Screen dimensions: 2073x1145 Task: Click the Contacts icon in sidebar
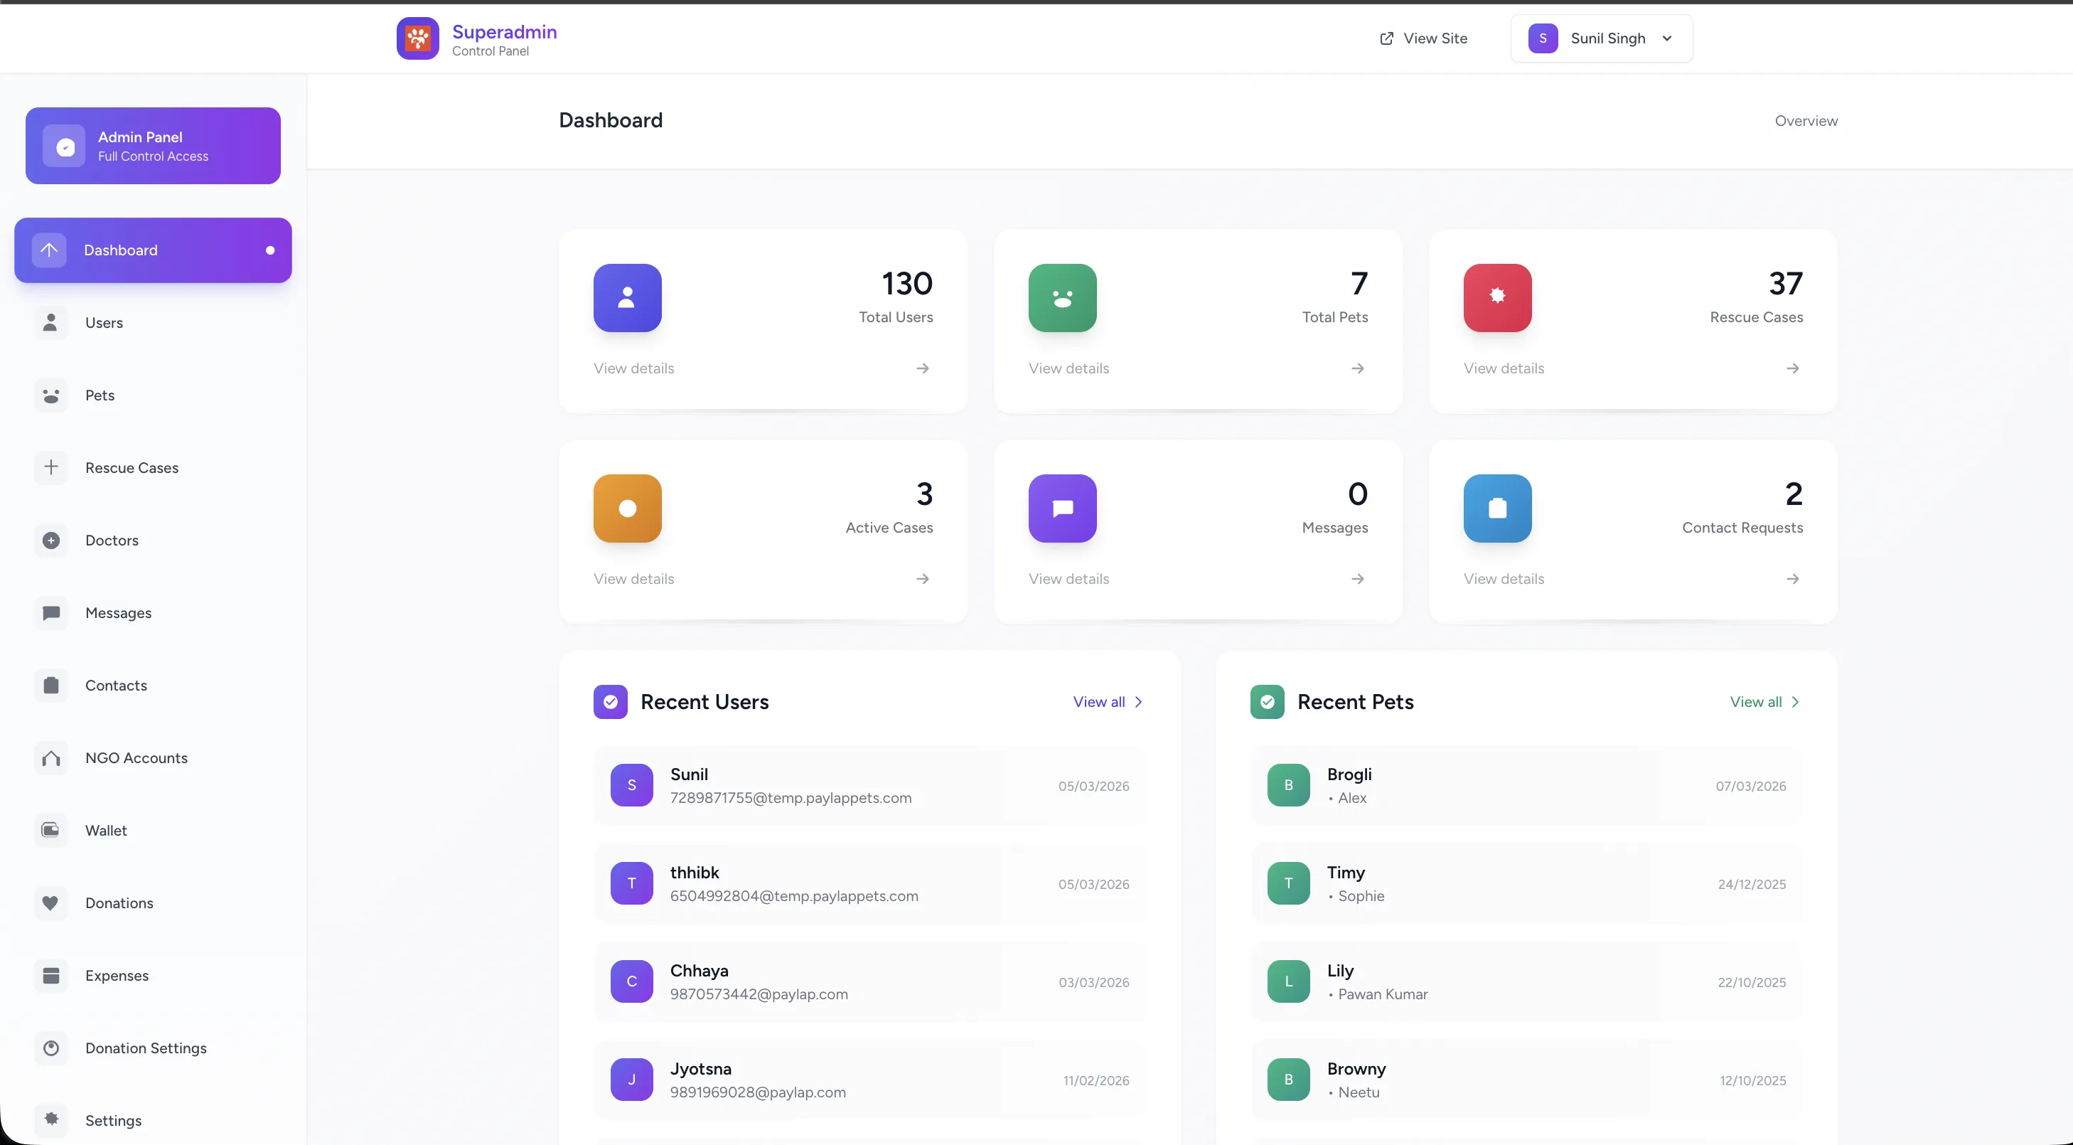50,684
